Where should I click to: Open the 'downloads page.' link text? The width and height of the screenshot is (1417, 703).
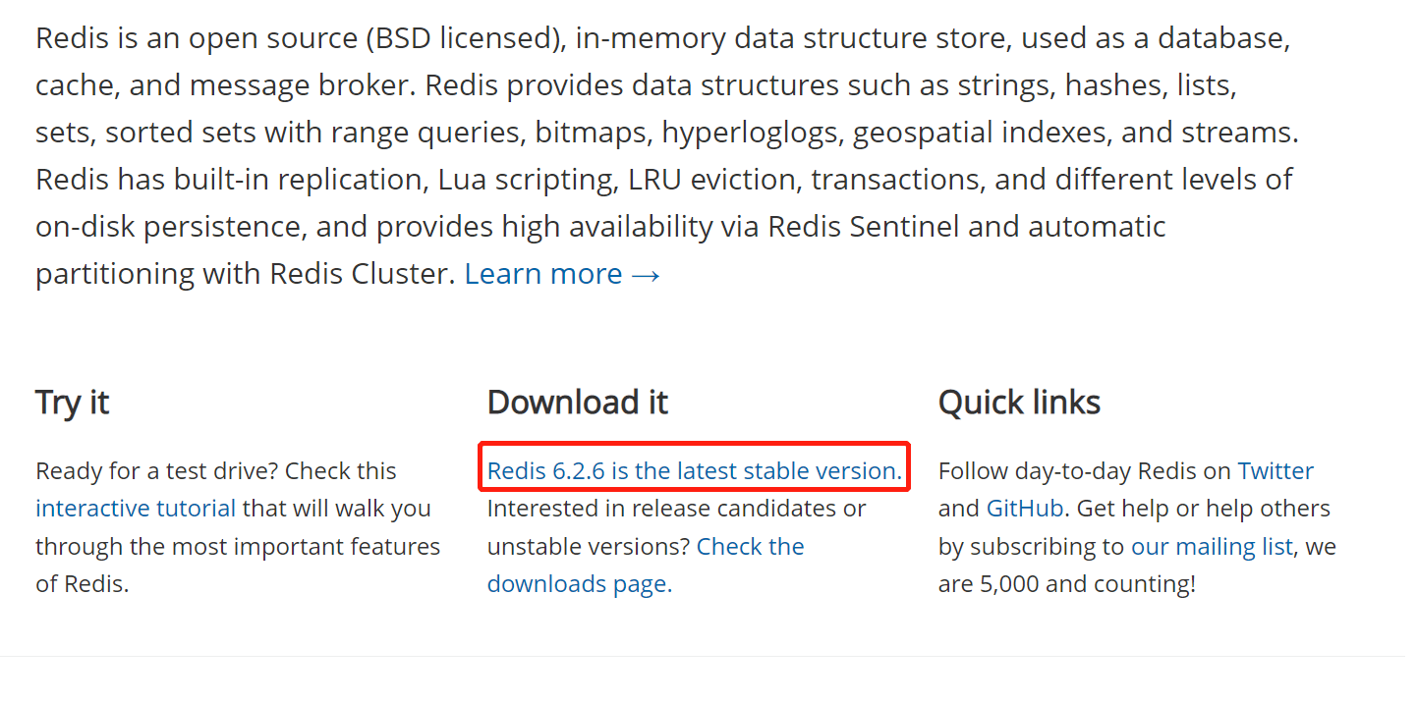580,584
